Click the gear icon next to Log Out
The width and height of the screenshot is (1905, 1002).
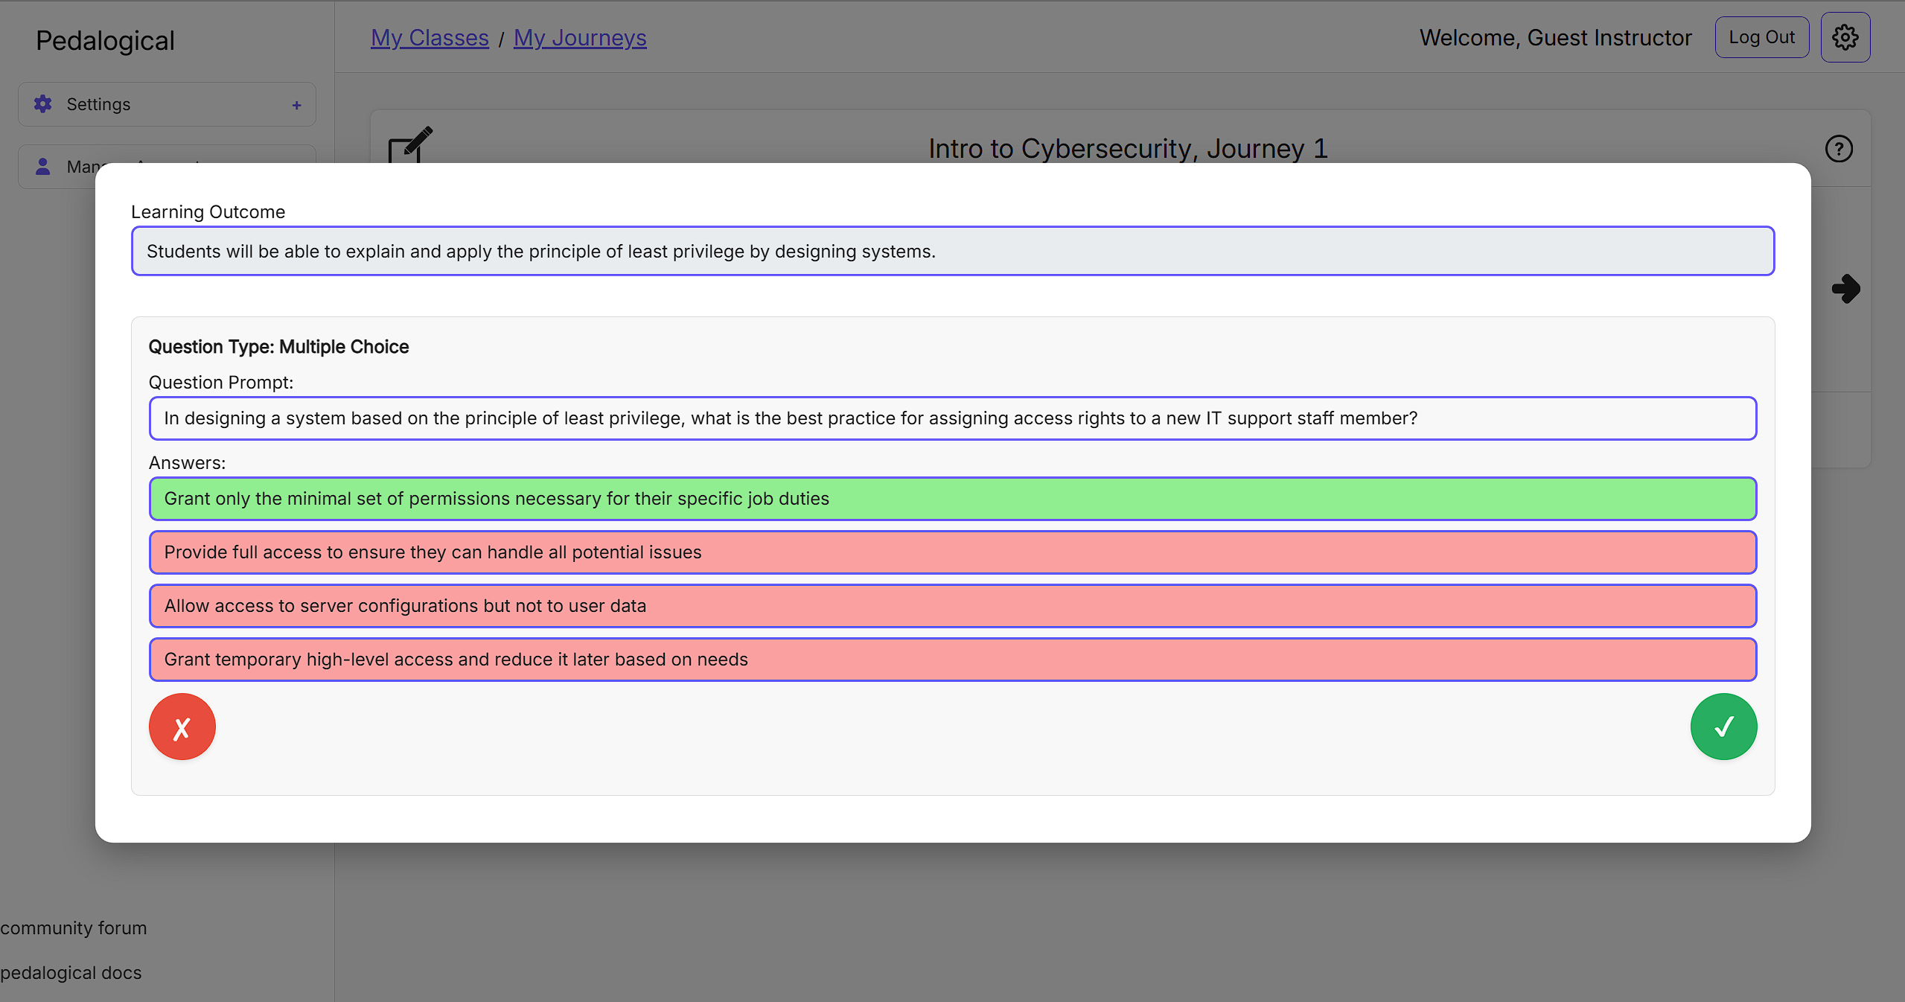tap(1845, 37)
